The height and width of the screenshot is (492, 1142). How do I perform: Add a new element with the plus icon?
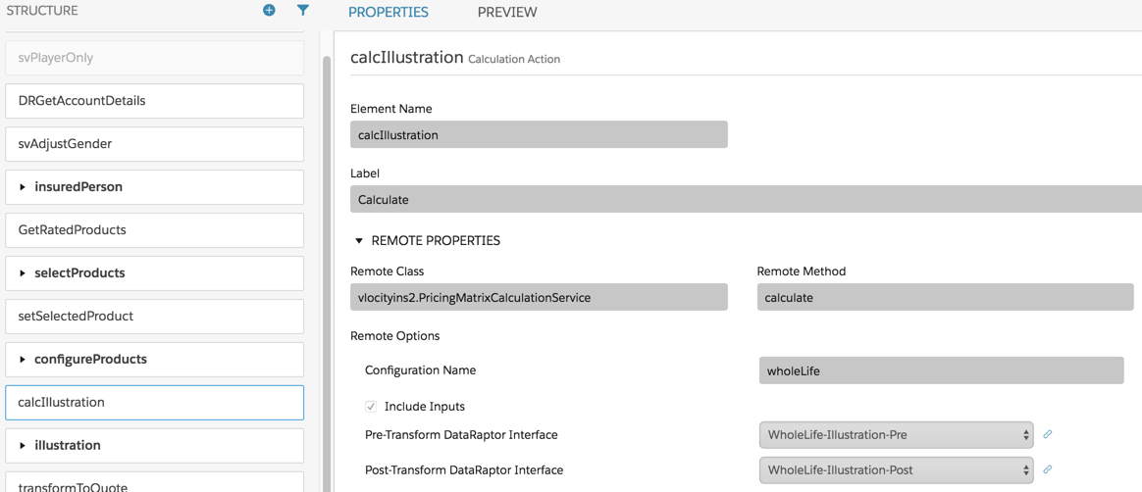pos(270,10)
